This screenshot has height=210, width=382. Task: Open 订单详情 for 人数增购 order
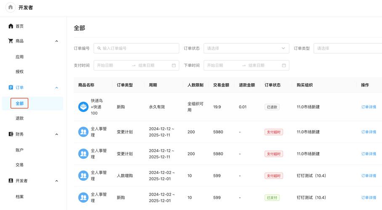369,176
